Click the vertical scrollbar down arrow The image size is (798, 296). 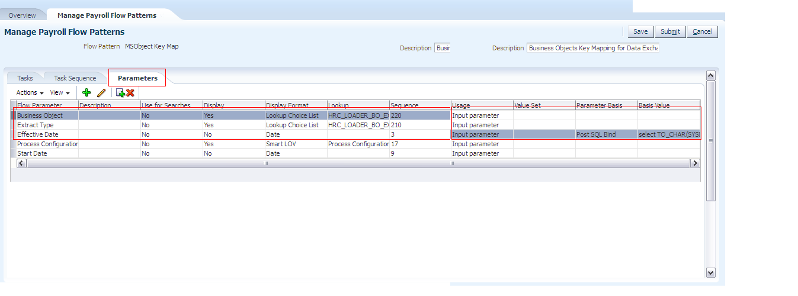click(x=711, y=272)
